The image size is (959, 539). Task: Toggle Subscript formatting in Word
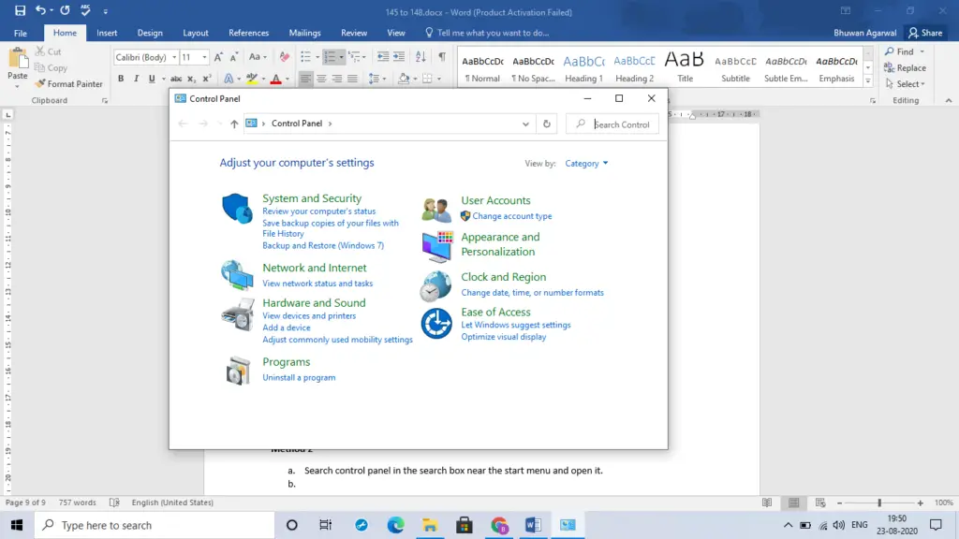pyautogui.click(x=191, y=79)
